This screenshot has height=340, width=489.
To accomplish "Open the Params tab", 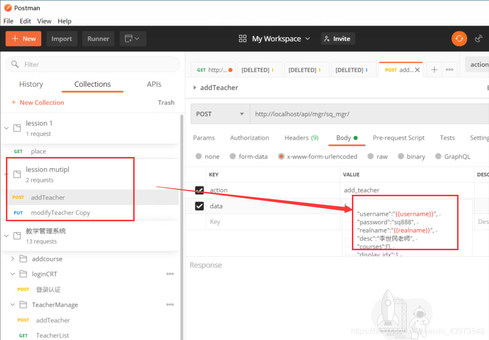I will (x=204, y=137).
